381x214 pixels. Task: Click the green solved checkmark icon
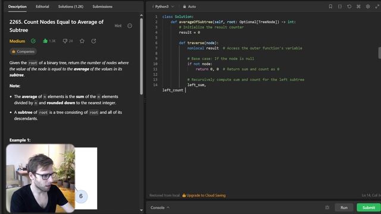(x=33, y=41)
